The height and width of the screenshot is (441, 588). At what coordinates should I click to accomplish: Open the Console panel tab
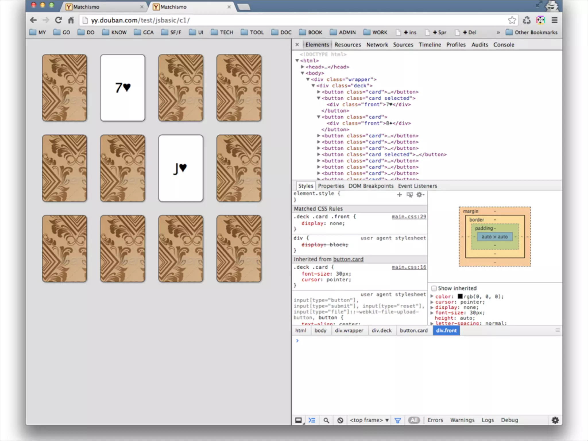504,45
